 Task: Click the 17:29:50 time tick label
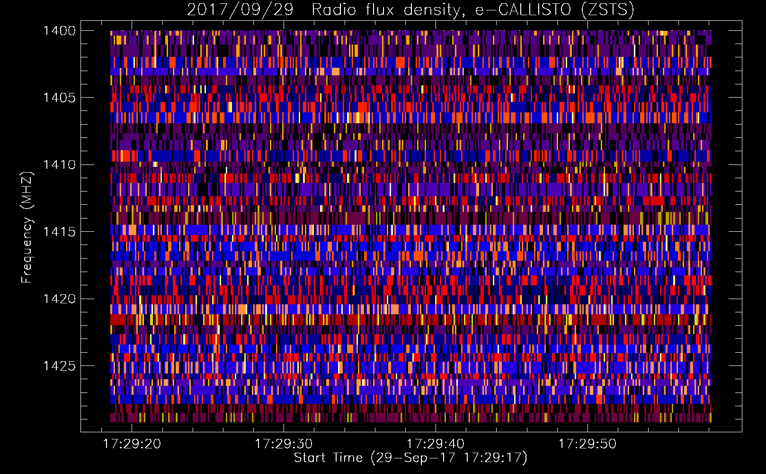[x=588, y=444]
